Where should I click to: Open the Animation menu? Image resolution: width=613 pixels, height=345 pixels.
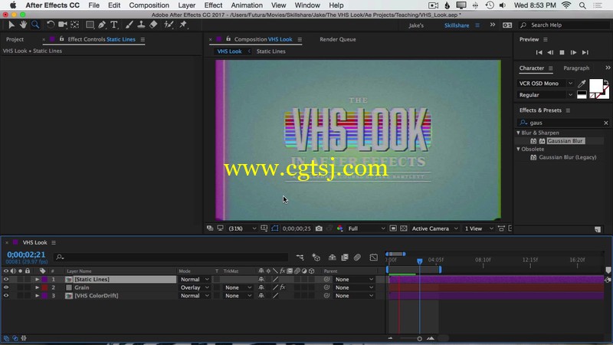click(x=247, y=5)
